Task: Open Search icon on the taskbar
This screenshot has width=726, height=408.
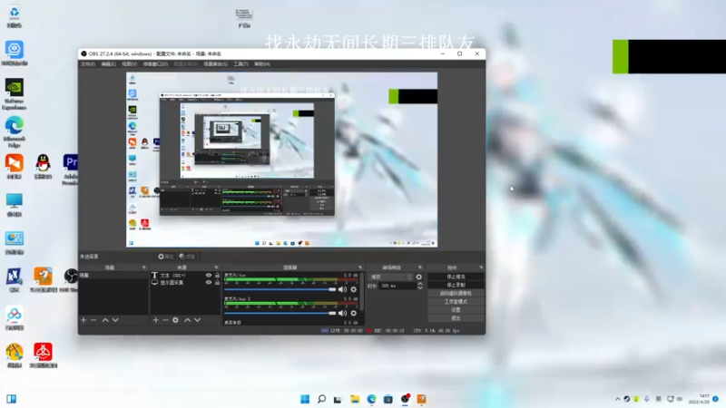Action: coord(321,399)
